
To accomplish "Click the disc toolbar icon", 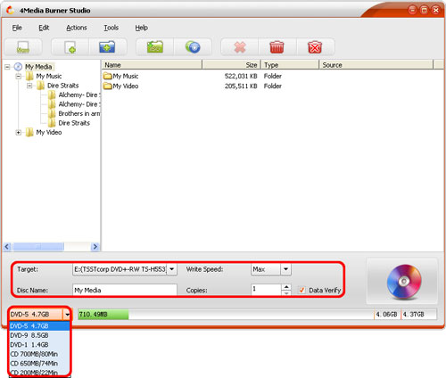I will click(193, 47).
